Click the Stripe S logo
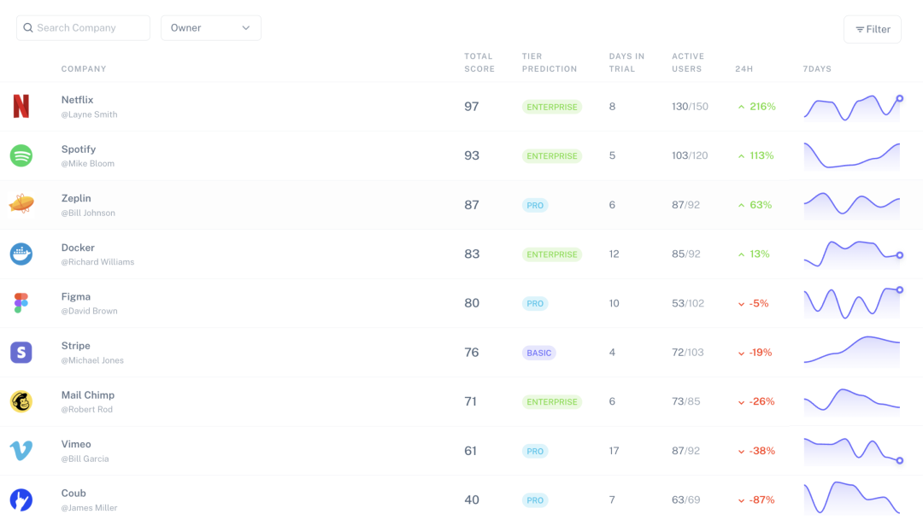 [21, 353]
